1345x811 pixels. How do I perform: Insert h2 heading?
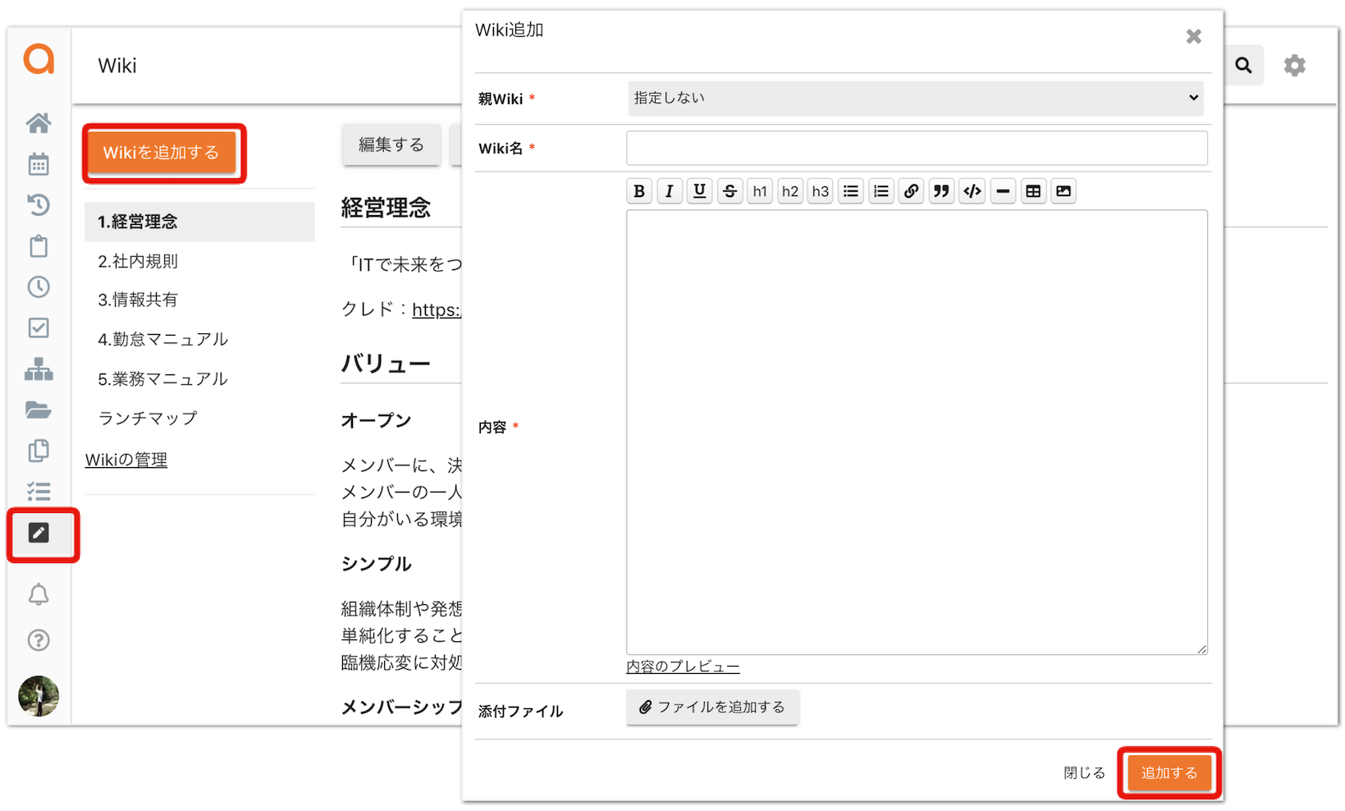click(x=790, y=191)
